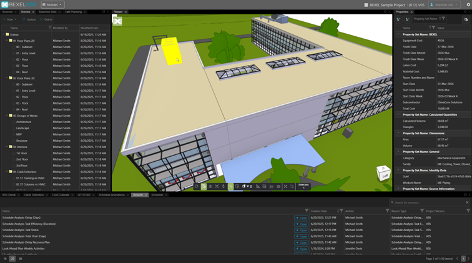This screenshot has width=472, height=263.
Task: Set page size to 30 items
Action: click(x=20, y=259)
